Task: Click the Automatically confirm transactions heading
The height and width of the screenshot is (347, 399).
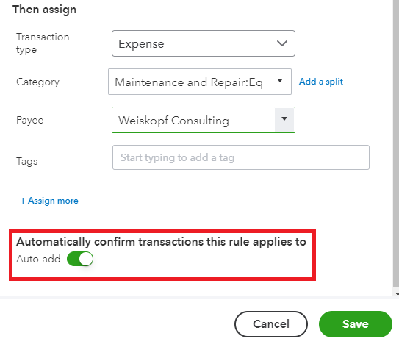Action: coord(161,242)
